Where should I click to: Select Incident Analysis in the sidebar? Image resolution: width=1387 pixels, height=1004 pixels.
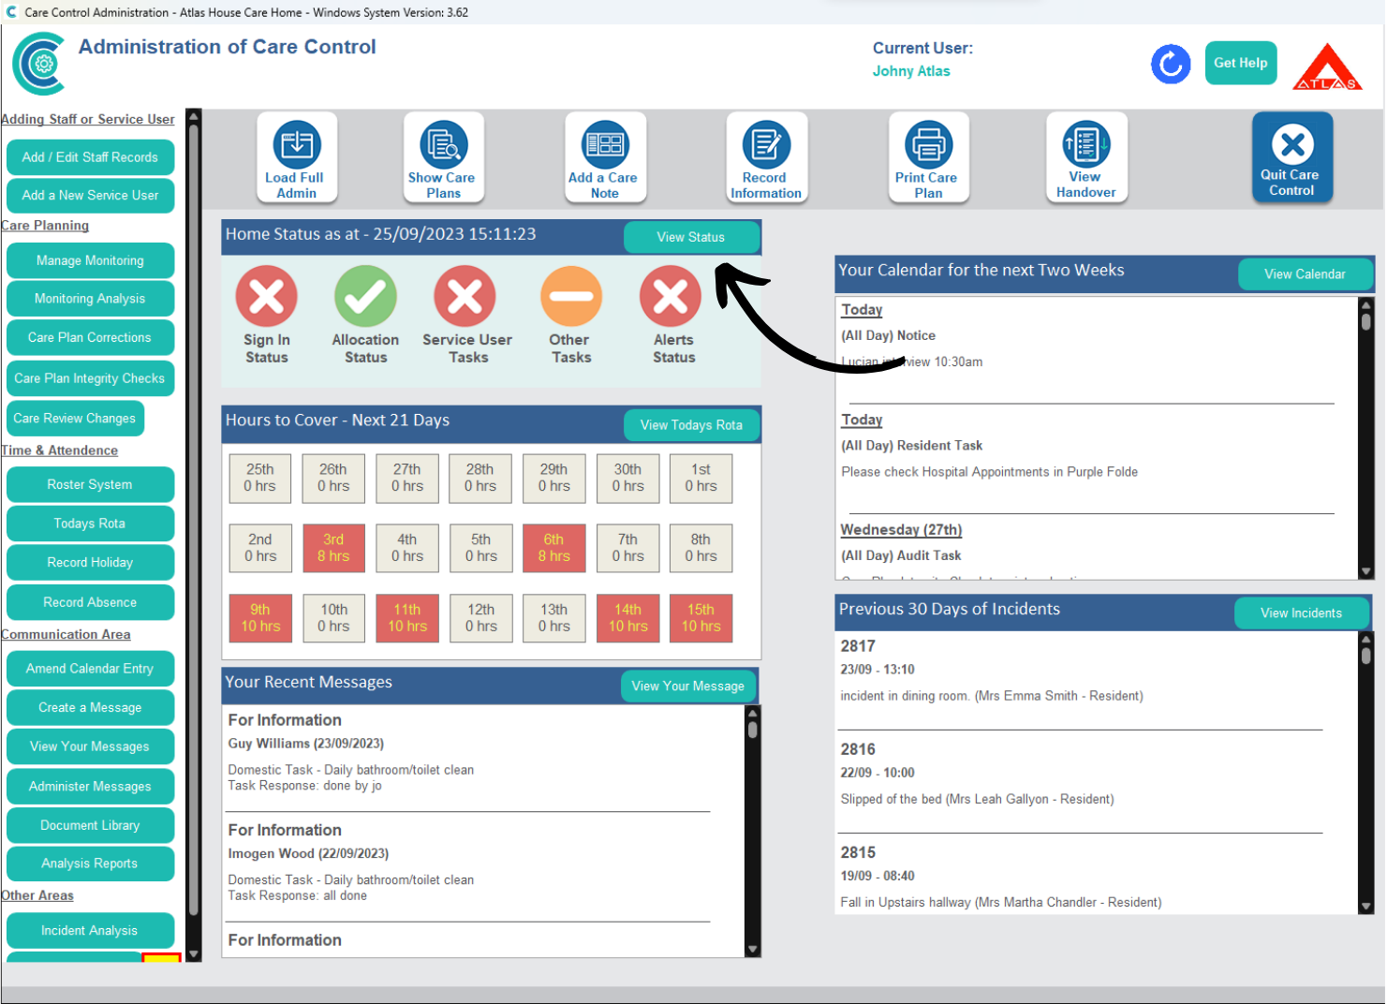[90, 931]
